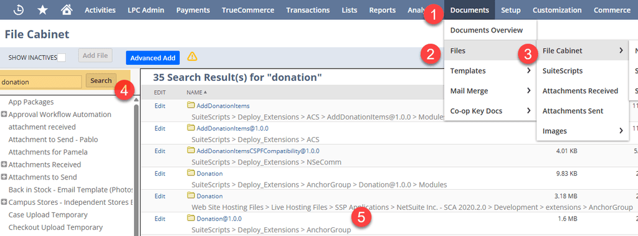Click folder icon beside AddDonationItemsCSPFCompatibility@1.0.0
This screenshot has width=638, height=236.
coord(191,151)
